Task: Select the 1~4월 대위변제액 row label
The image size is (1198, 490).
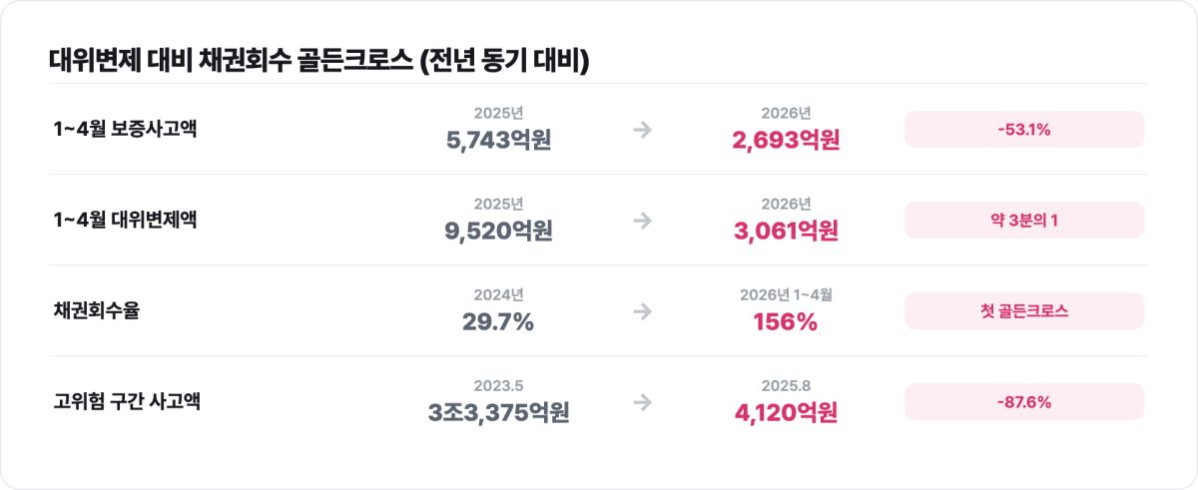Action: 125,220
